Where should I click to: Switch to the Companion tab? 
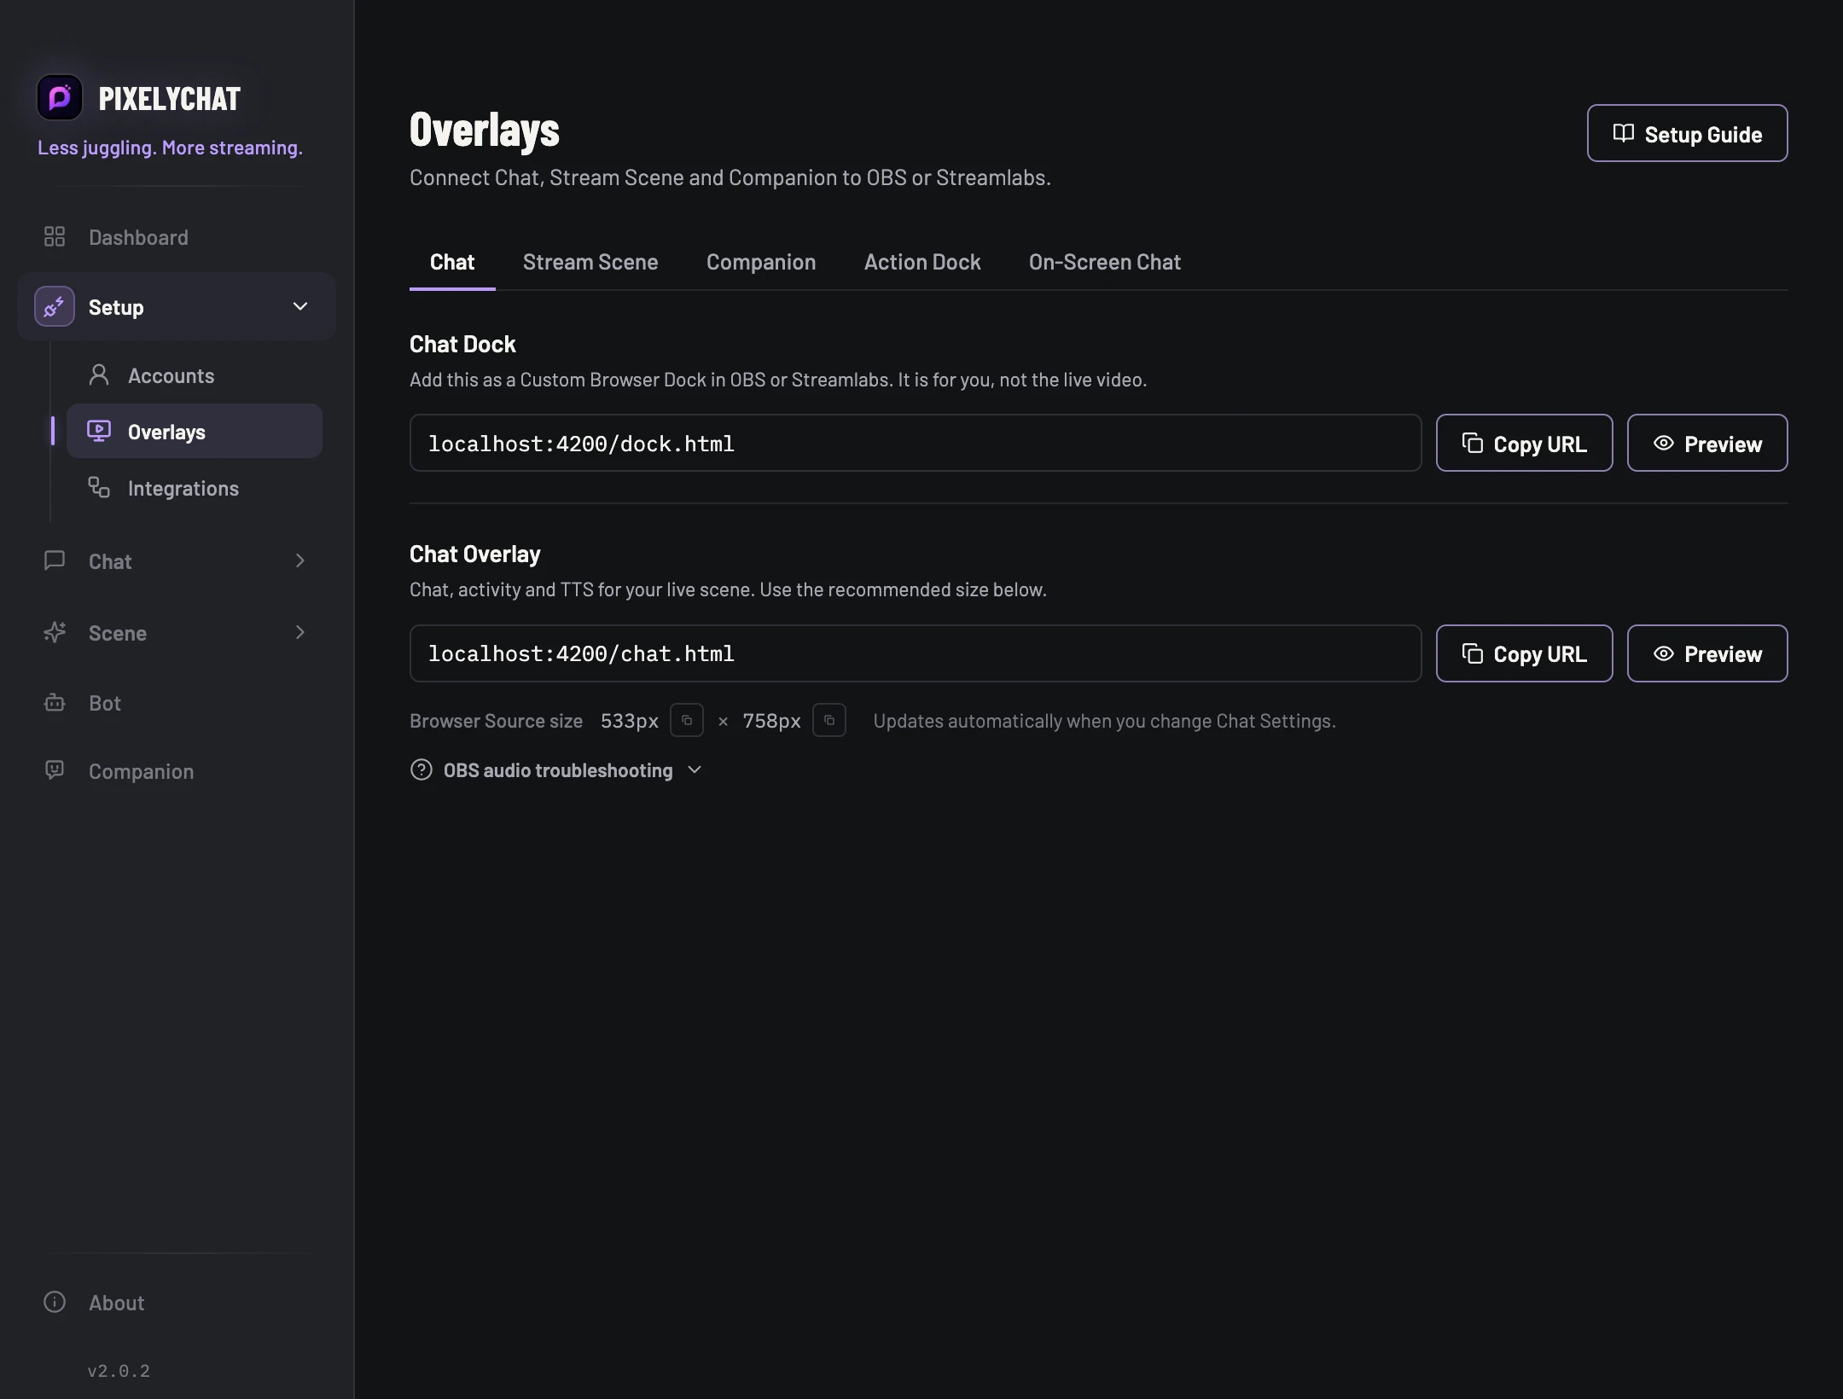click(761, 262)
